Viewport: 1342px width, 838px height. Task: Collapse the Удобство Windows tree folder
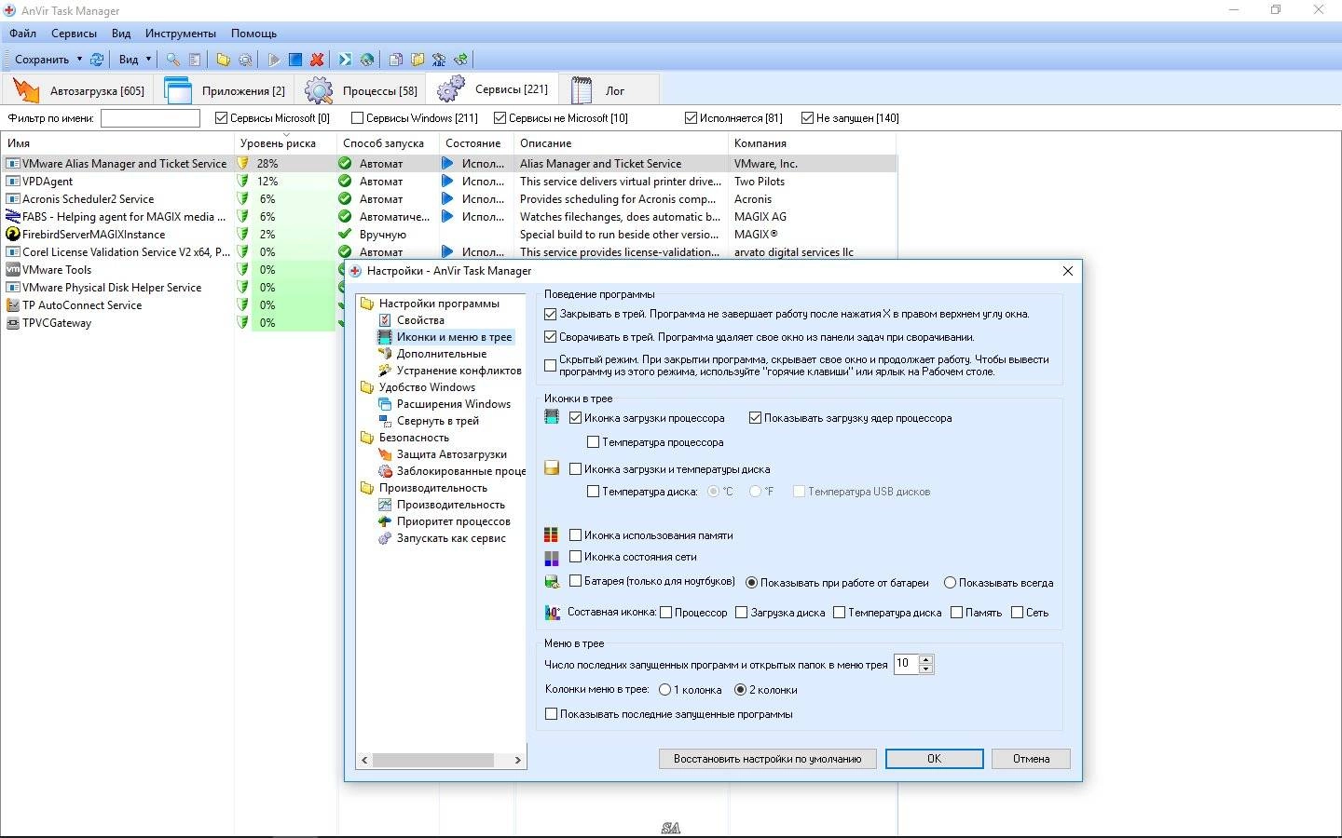367,386
